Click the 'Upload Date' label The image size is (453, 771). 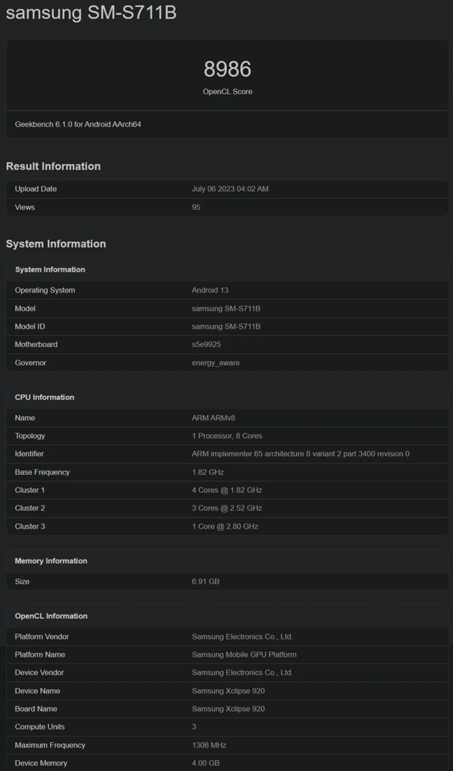(36, 189)
